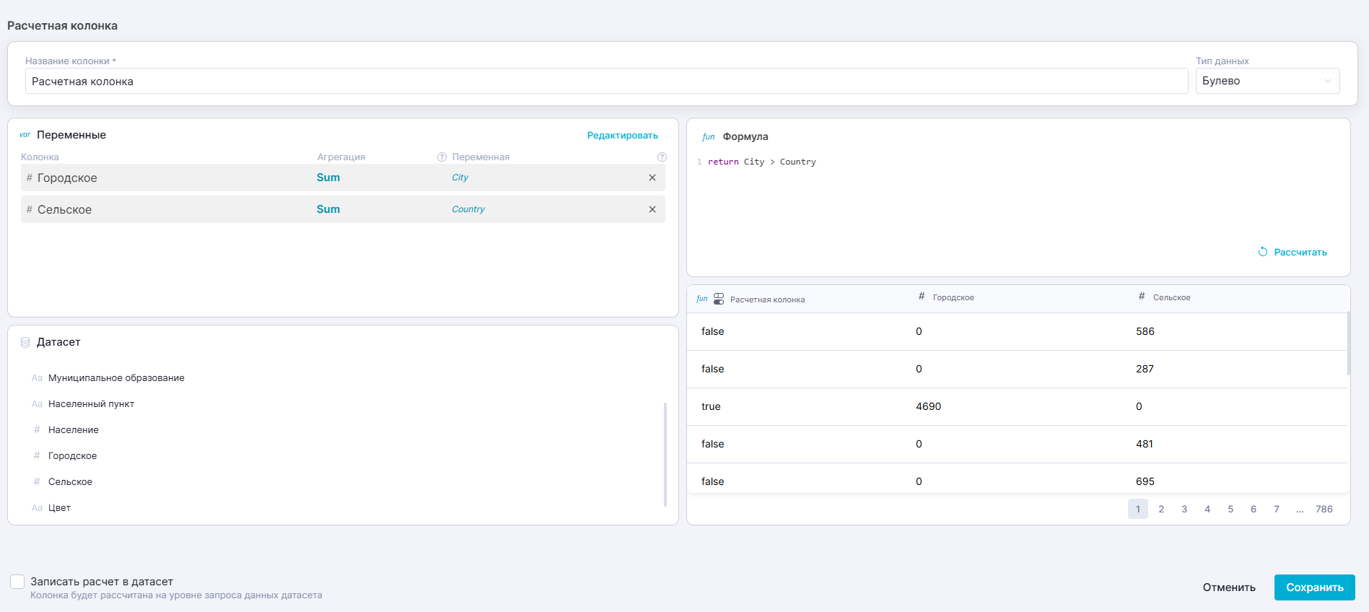Click the hash icon of Население field
This screenshot has width=1369, height=612.
click(x=37, y=430)
